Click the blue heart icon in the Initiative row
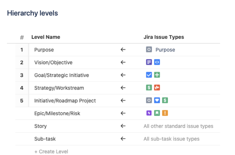 pyautogui.click(x=157, y=101)
